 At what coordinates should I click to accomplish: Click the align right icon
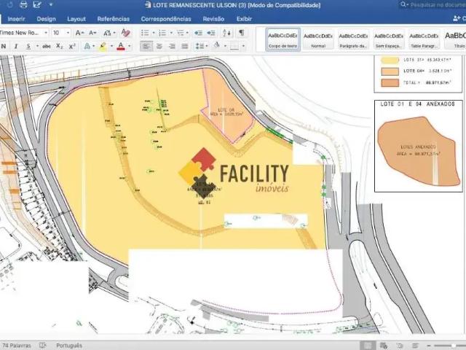[x=172, y=46]
